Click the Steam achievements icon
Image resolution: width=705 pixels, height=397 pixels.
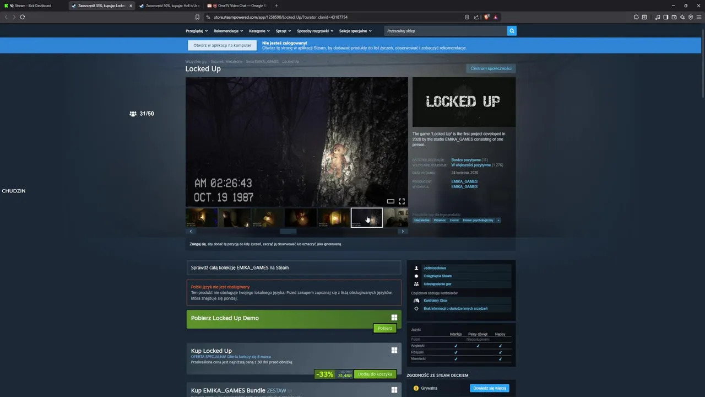pos(416,276)
